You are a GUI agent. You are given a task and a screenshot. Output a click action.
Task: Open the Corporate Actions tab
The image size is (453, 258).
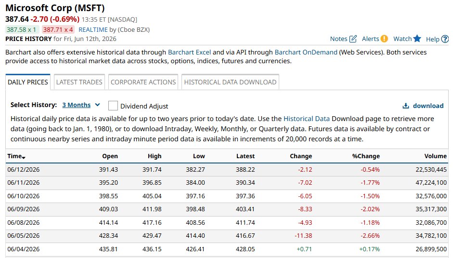tap(143, 82)
